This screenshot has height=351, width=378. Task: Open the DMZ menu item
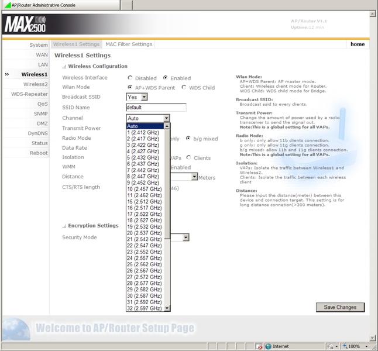pyautogui.click(x=42, y=123)
